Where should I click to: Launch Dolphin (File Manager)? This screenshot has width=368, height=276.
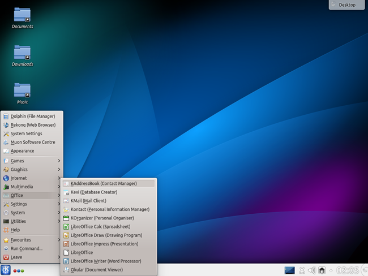(x=32, y=117)
